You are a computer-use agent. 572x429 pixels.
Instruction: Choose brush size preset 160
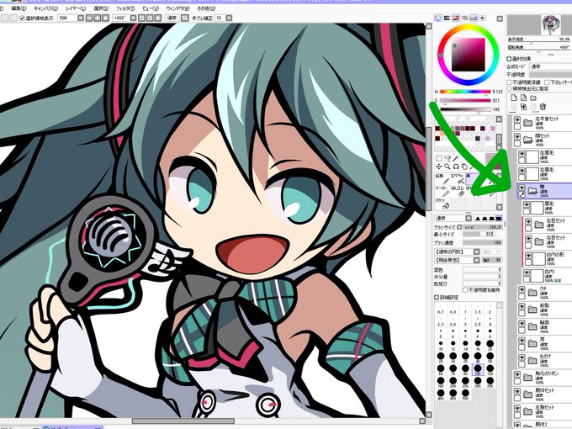point(441,382)
